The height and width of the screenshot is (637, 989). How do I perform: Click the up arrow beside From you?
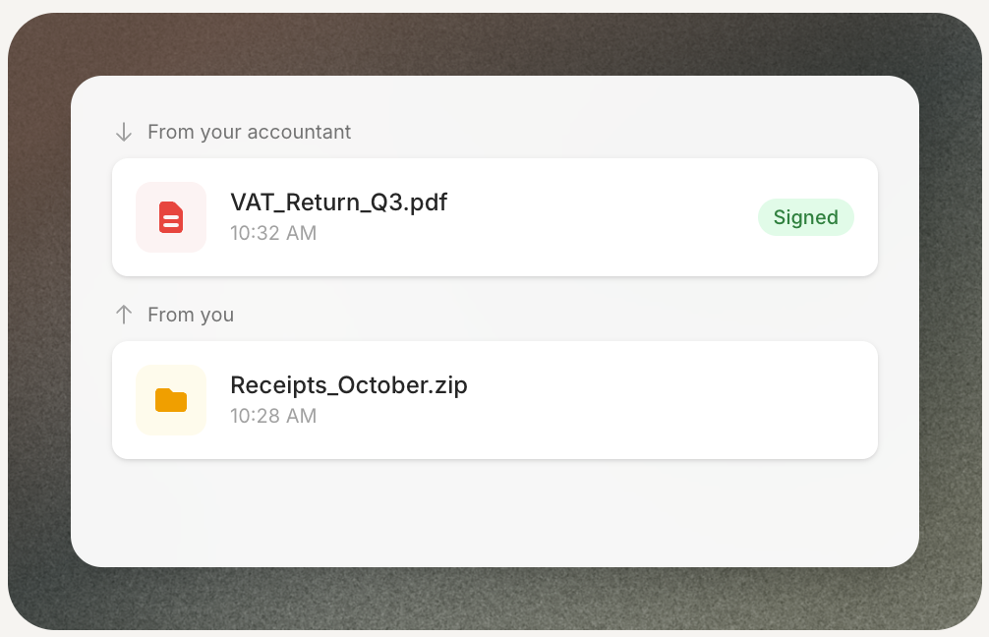coord(124,315)
